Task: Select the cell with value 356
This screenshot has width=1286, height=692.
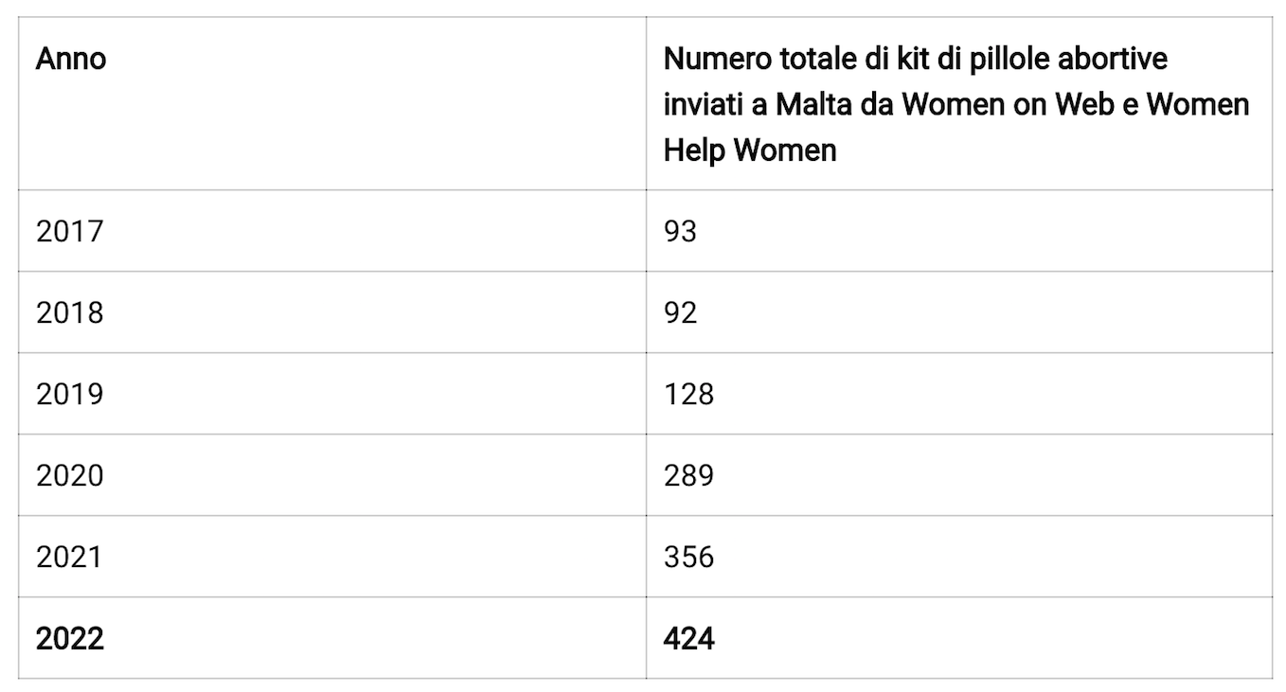Action: tap(959, 556)
